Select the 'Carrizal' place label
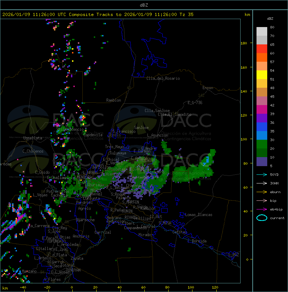The width and height of the screenshot is (288, 292). [103, 232]
